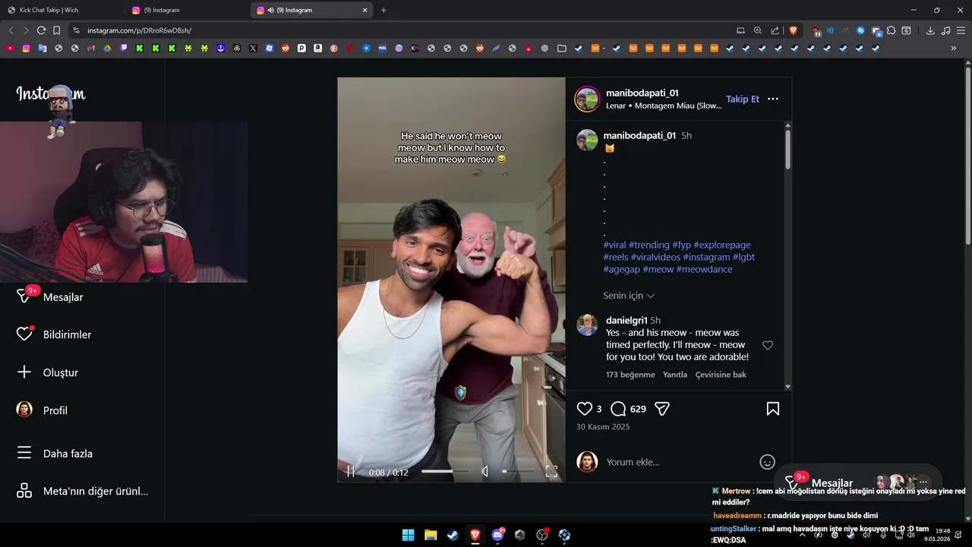Expand the Senin için comment filter
Image resolution: width=972 pixels, height=547 pixels.
pyautogui.click(x=629, y=296)
